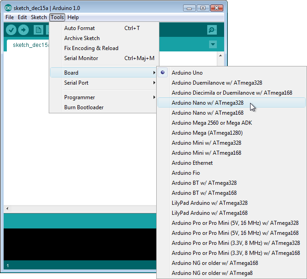Image resolution: width=307 pixels, height=279 pixels.
Task: Choose Pro Mini 5V 16 MHz ATmega168
Action: coord(232,233)
